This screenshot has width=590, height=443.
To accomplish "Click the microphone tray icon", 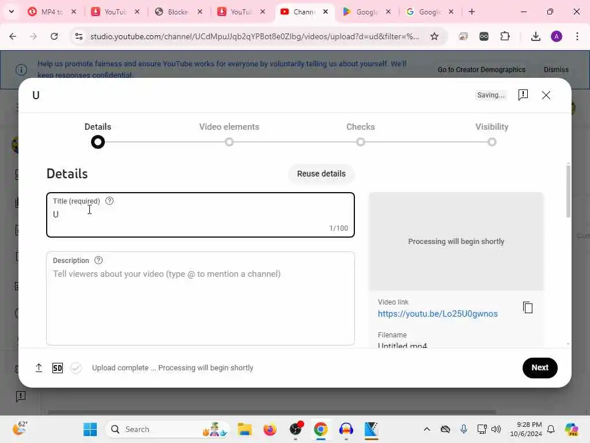I will coord(464,429).
